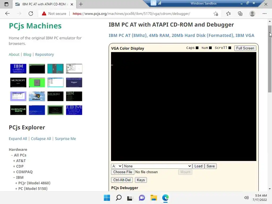Screen dimensions: 272x204
Task: Click the page vertical scrollbar thumb
Action: [270, 59]
